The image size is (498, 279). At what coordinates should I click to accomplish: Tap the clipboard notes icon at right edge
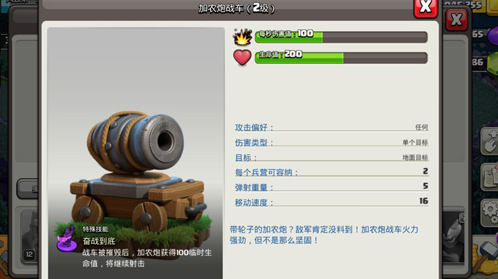(490, 177)
